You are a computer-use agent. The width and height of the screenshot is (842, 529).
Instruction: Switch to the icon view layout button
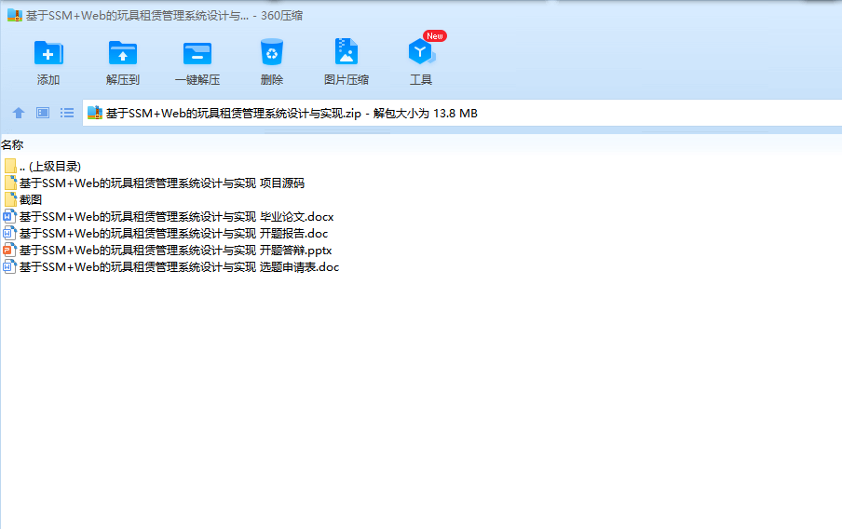coord(43,113)
